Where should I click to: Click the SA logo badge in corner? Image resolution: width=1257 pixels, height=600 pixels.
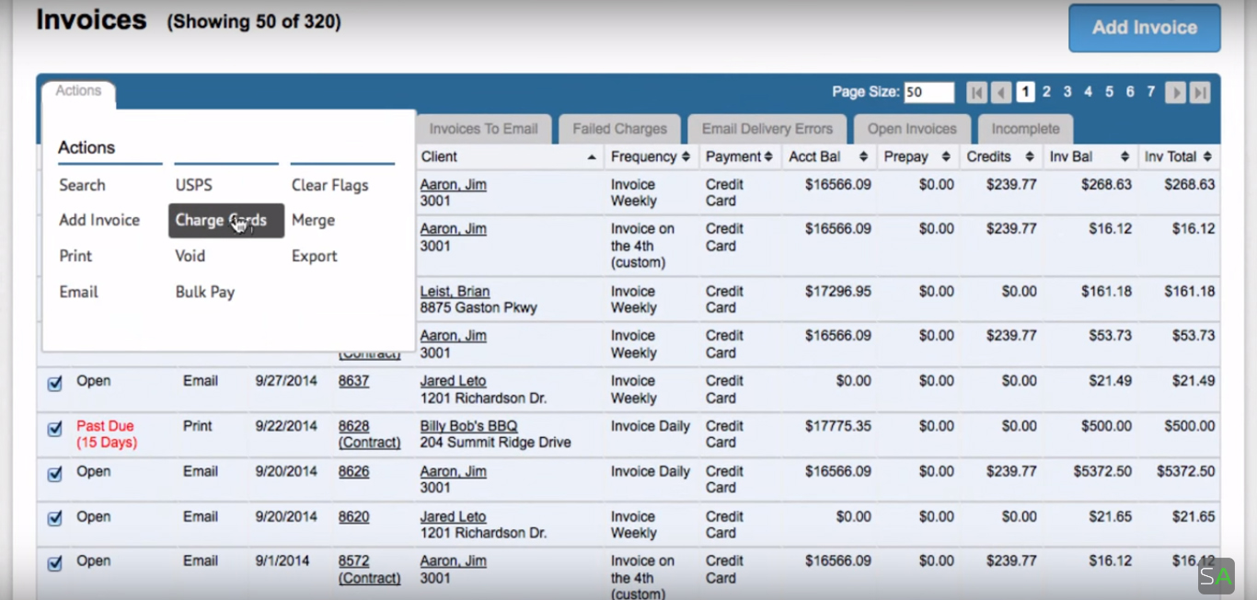point(1216,576)
